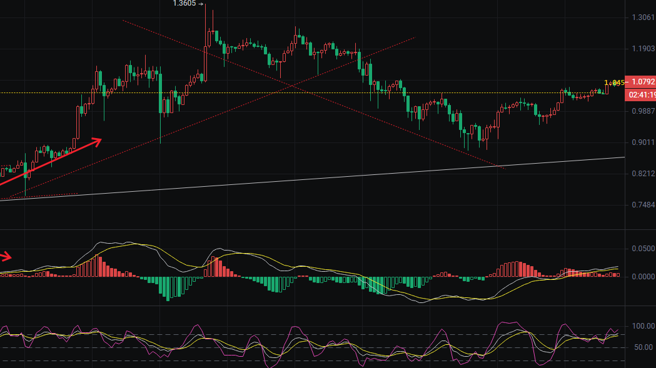The height and width of the screenshot is (368, 656).
Task: Click the 50.00 oscillator axis label
Action: click(x=643, y=347)
